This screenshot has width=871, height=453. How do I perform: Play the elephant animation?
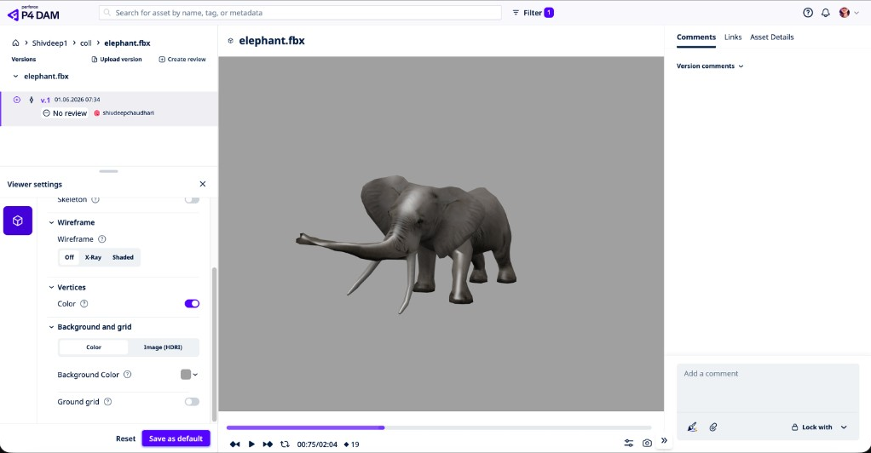click(251, 444)
